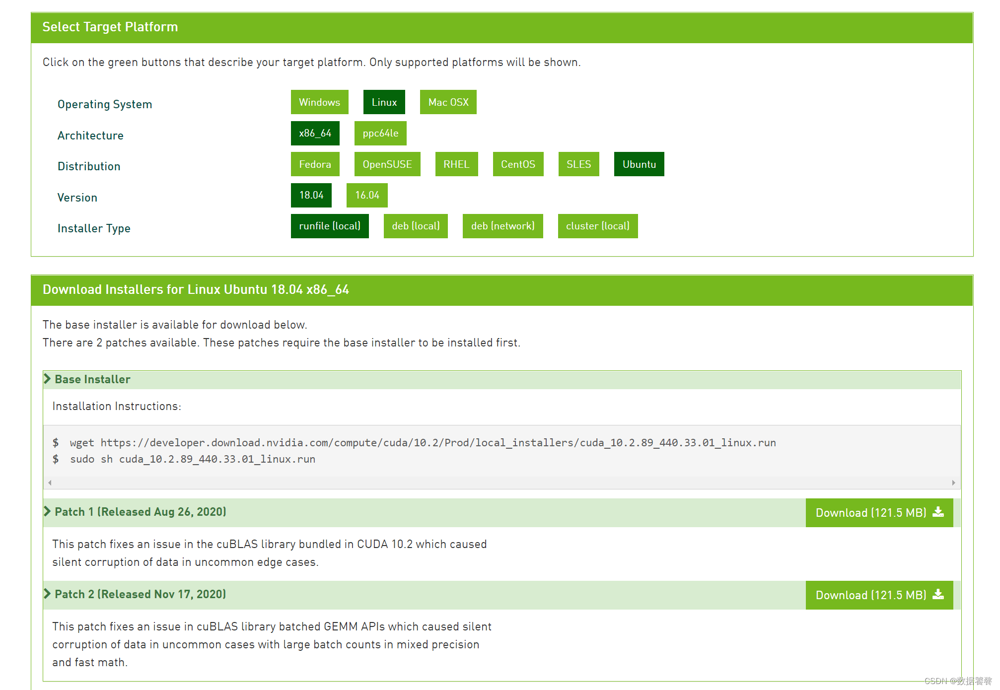1000x690 pixels.
Task: Select ppc64le architecture
Action: [380, 133]
